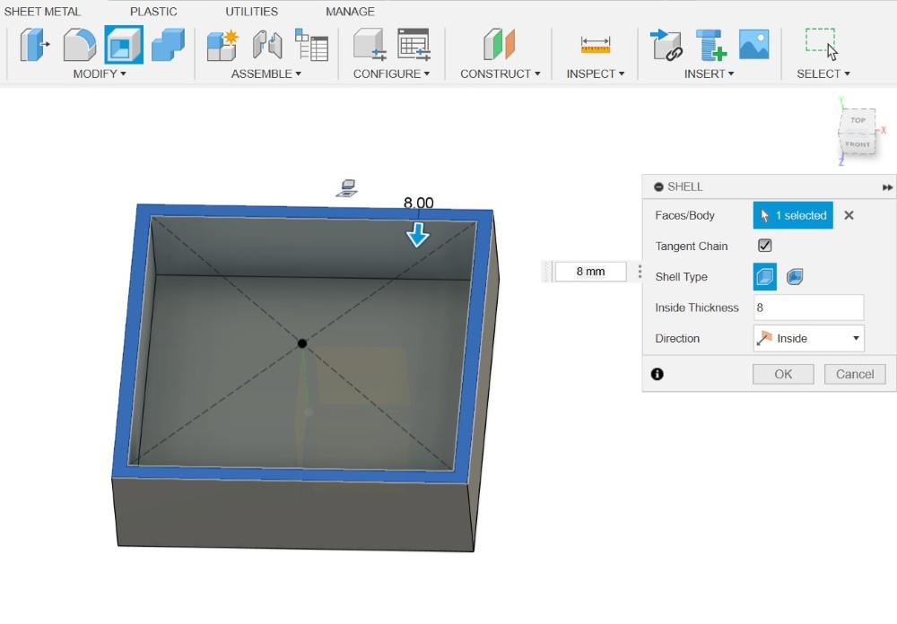Open Insert McMaster-Carr Component icon
Viewport: 897px width, 624px height.
[x=710, y=45]
